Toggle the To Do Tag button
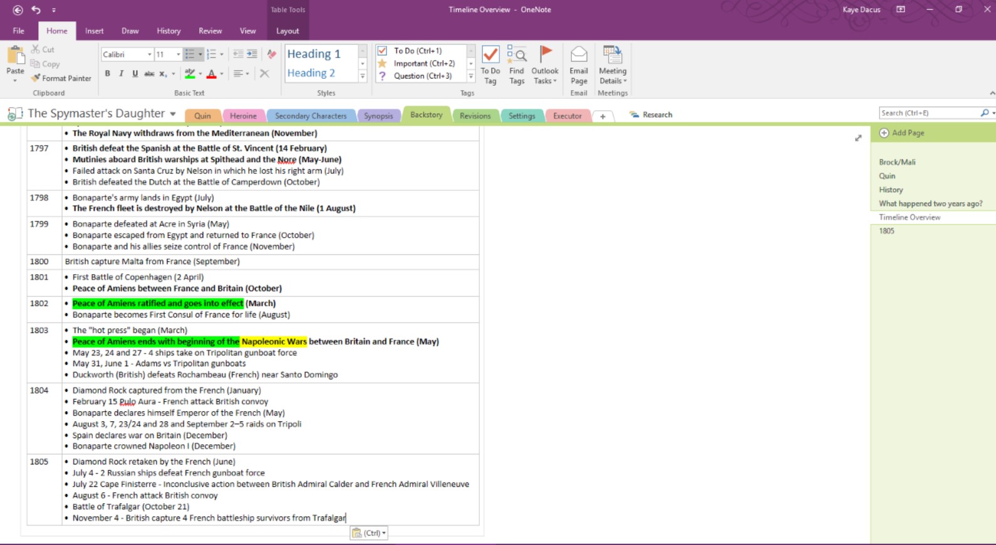This screenshot has height=545, width=996. (x=490, y=64)
